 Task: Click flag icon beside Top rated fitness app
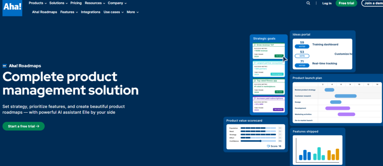click(x=255, y=81)
